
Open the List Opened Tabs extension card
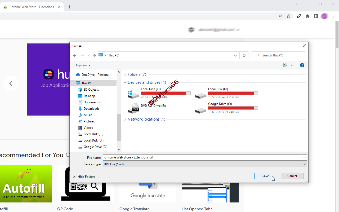(210, 192)
